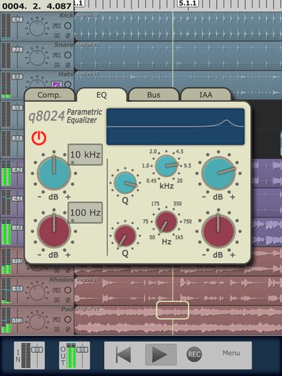Screen dimensions: 282x376
Task: Click the rewind to start button
Action: click(124, 355)
